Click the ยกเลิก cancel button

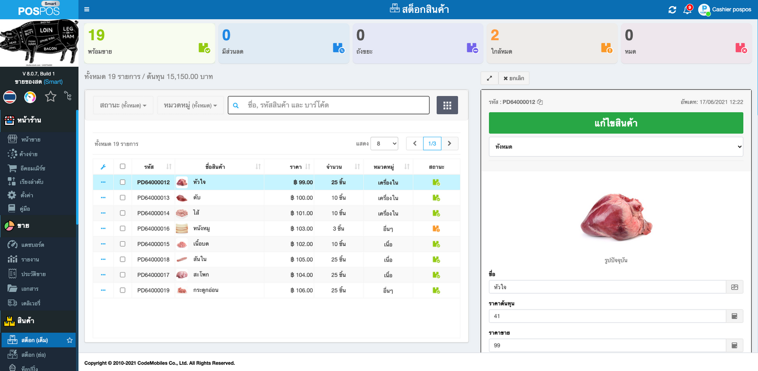(514, 78)
